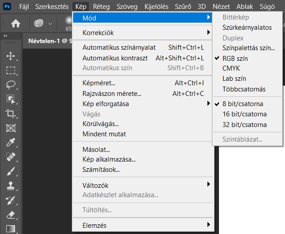285x234 pixels.
Task: Select 8 bit/csatorna bit depth
Action: (x=242, y=104)
